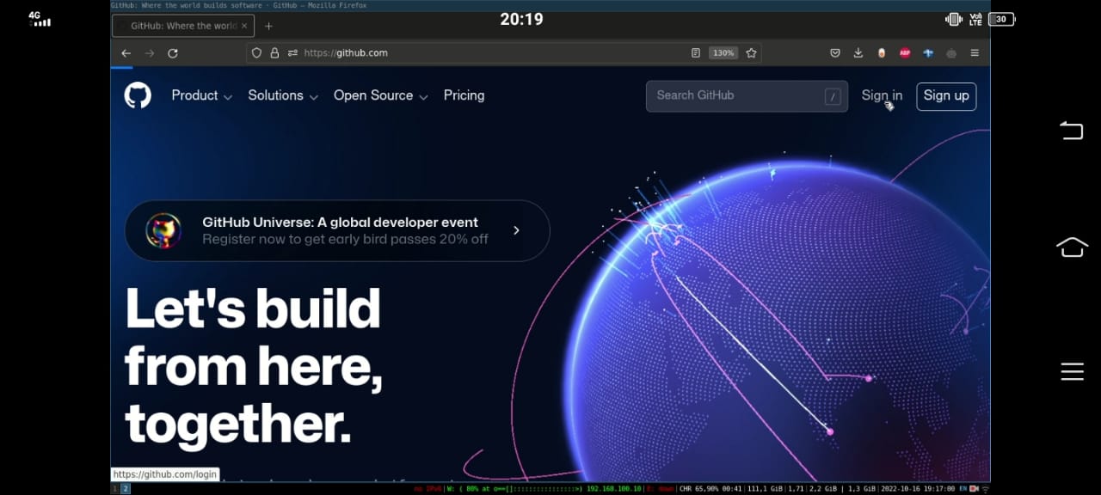Click the CHR 65,90% battery status text
This screenshot has height=495, width=1101.
[x=710, y=489]
